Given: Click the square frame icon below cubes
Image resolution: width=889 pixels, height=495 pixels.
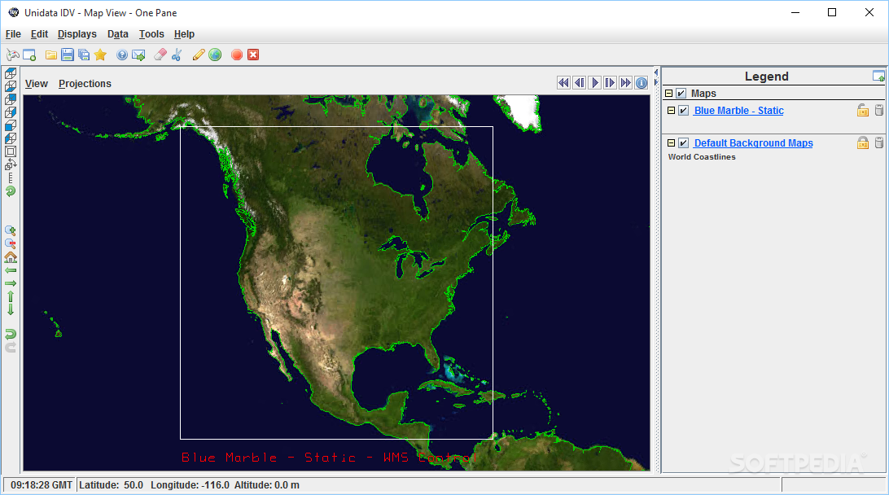Looking at the screenshot, I should pyautogui.click(x=11, y=151).
